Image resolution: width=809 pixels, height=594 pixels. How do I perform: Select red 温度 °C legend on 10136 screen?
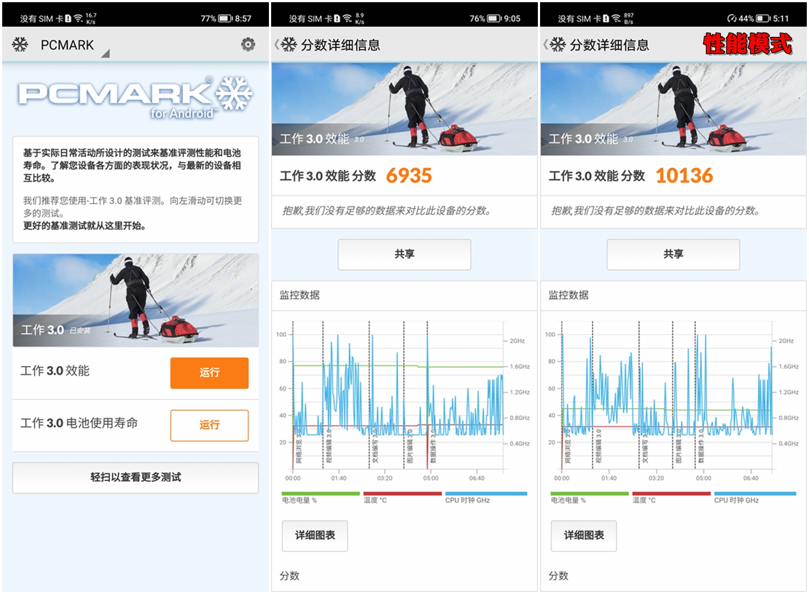672,497
